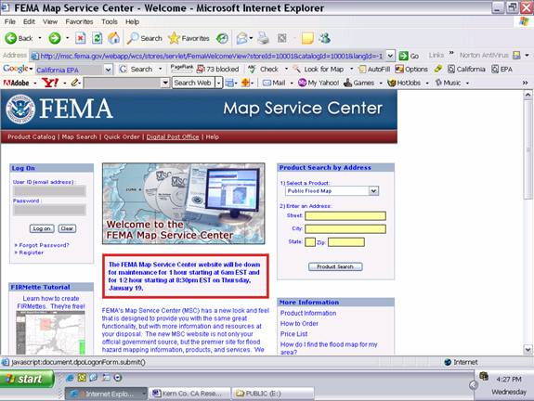
Task: Click the spell Check toolbar button
Action: point(264,69)
